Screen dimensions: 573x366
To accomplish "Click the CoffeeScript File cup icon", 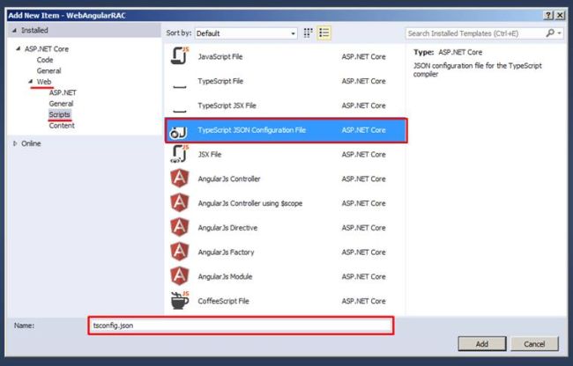I will click(180, 301).
